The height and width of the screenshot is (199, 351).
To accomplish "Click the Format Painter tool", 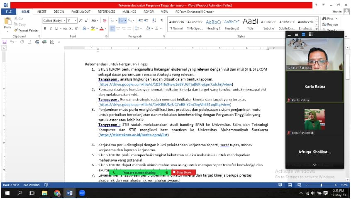I will click(27, 30).
